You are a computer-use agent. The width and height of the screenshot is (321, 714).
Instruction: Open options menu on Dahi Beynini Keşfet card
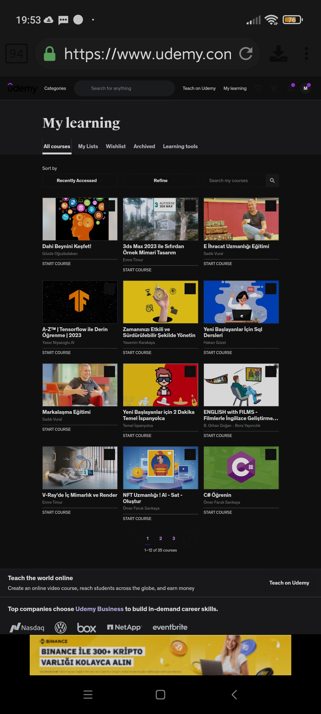click(x=109, y=206)
